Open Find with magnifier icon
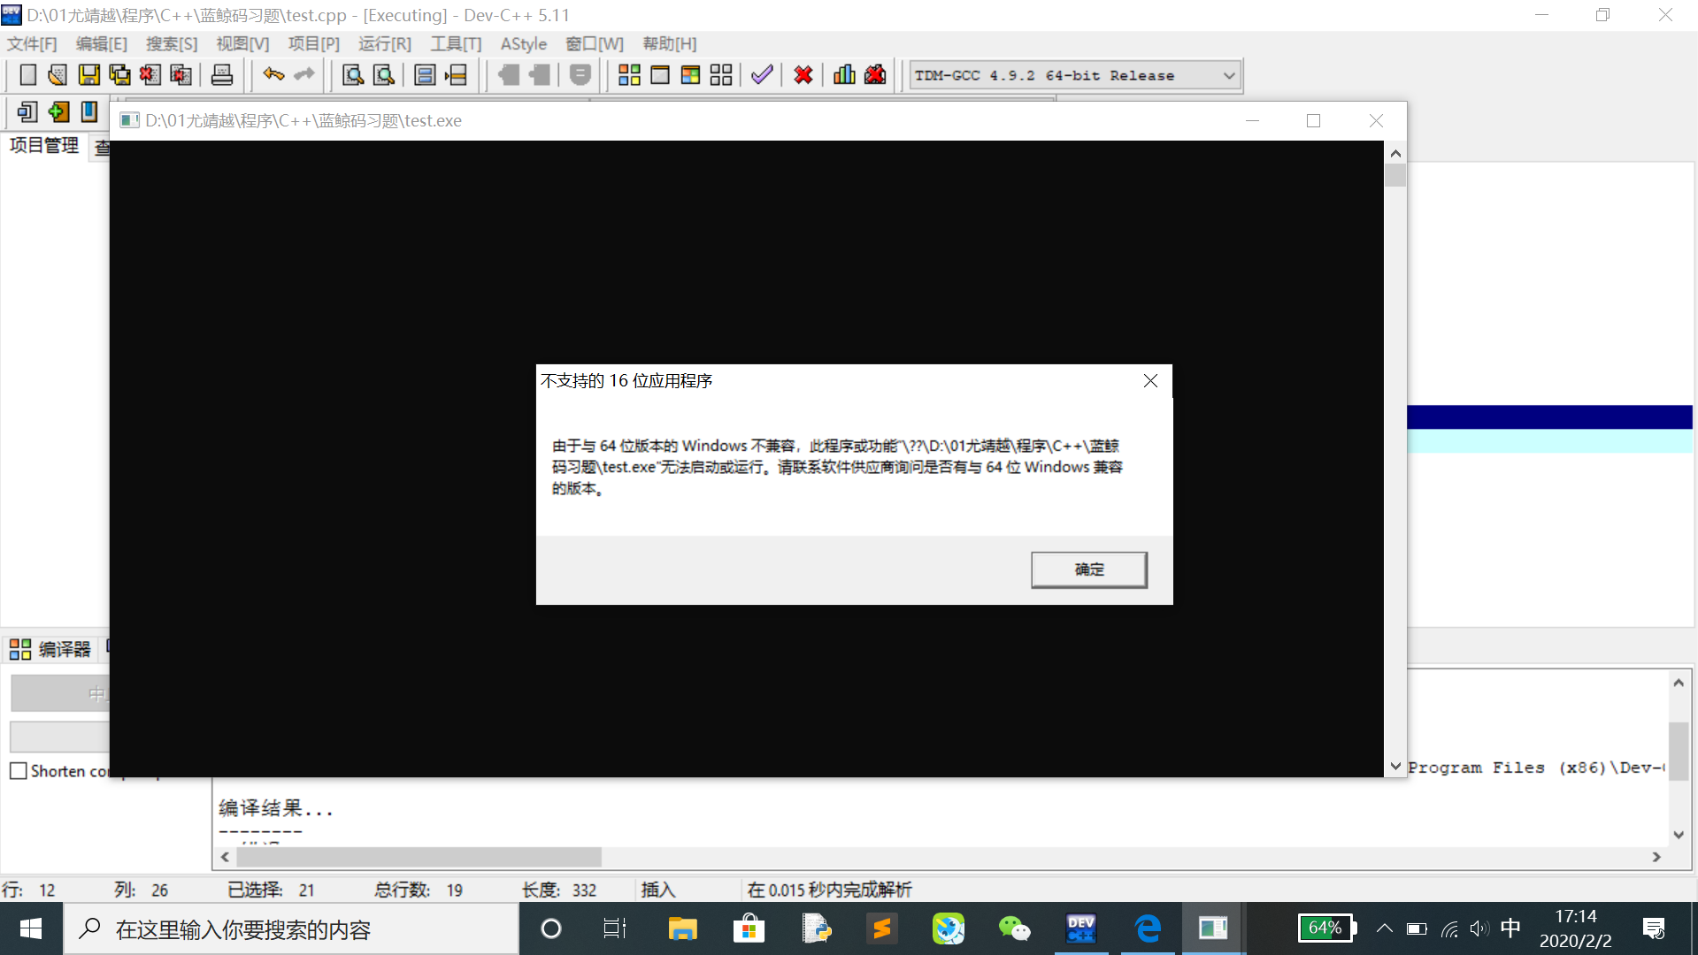The image size is (1698, 955). tap(352, 75)
